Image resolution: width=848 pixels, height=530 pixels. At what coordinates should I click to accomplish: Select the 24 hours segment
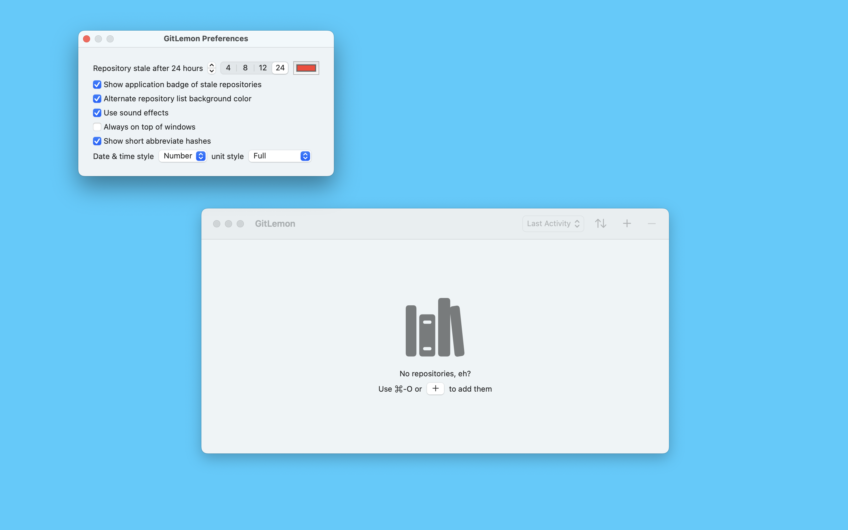coord(280,68)
